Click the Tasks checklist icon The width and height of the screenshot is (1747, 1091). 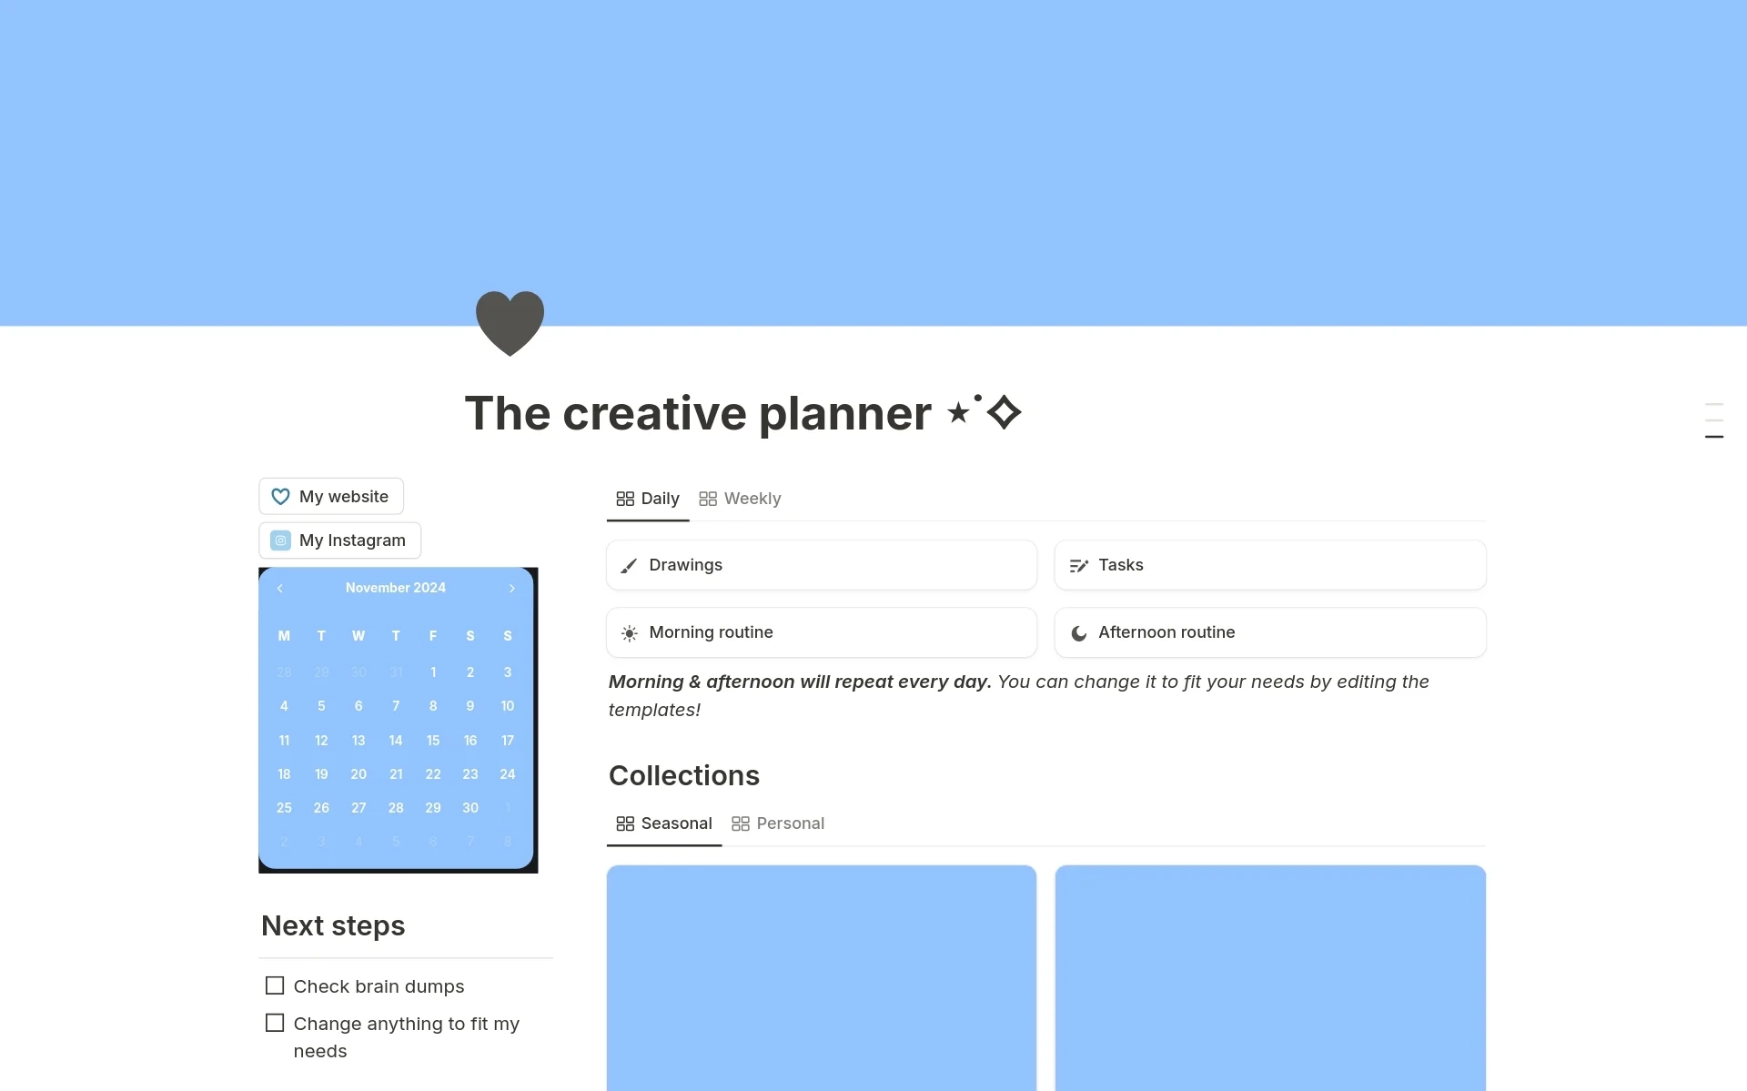click(1078, 564)
